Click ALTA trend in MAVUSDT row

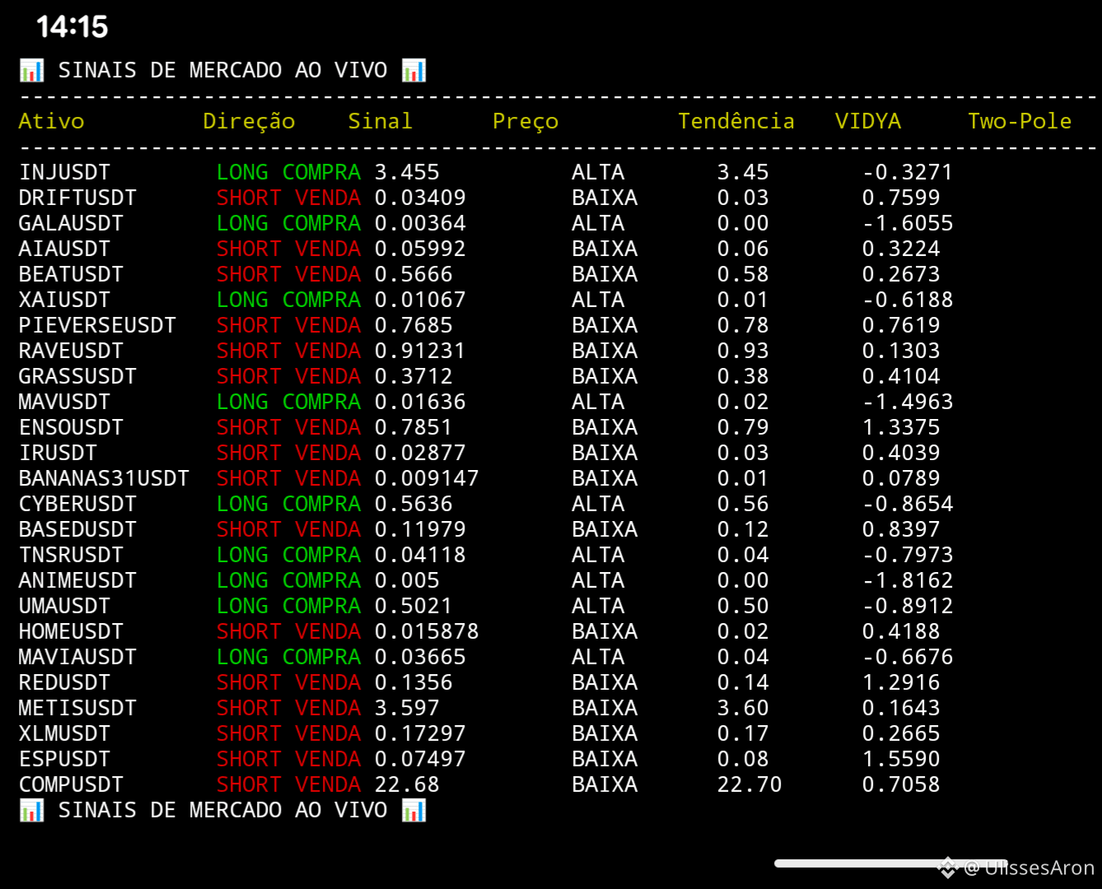coord(598,402)
